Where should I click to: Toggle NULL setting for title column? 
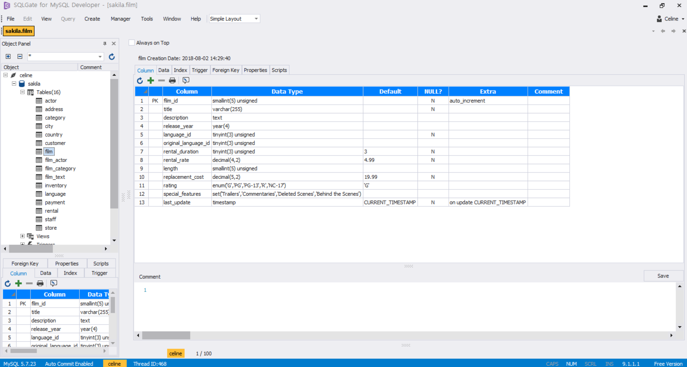click(433, 109)
